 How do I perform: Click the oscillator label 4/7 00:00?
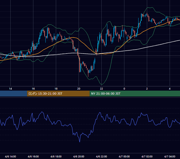tap(124, 156)
